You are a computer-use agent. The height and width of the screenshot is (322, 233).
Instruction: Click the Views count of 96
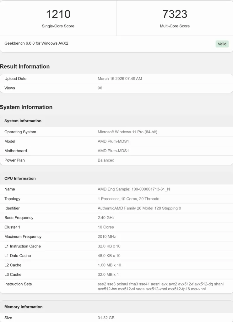tap(100, 88)
